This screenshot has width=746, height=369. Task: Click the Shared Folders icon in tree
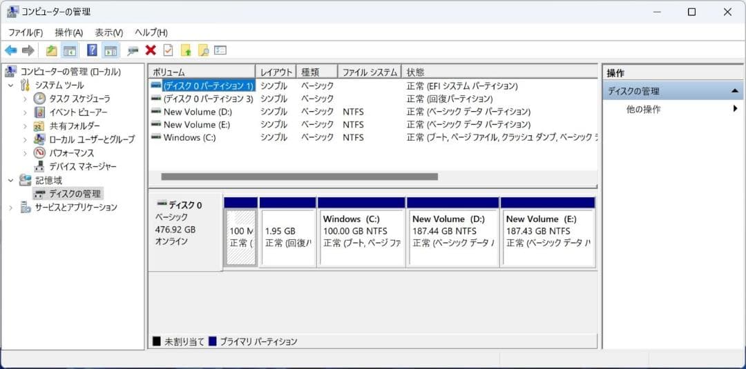[39, 126]
